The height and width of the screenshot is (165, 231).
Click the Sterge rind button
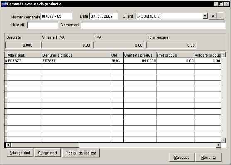[x=47, y=152]
